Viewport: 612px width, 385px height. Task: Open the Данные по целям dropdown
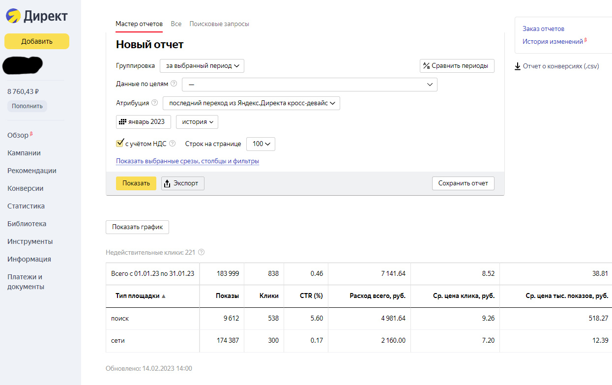[310, 85]
